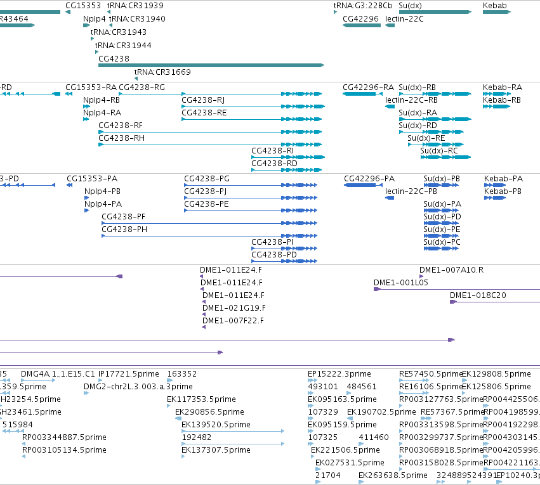Viewport: 540px width, 485px height.
Task: Select the CG4238-RG transcript
Action: (x=220, y=94)
